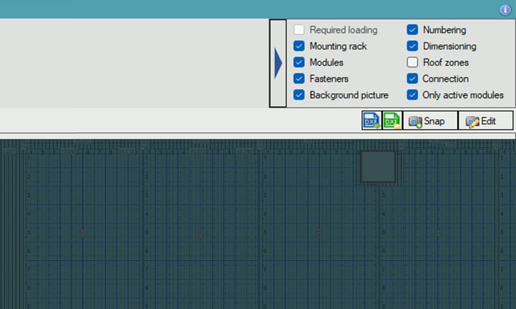Toggle the Numbering checkbox
Screen dimensions: 516x309
(412, 30)
